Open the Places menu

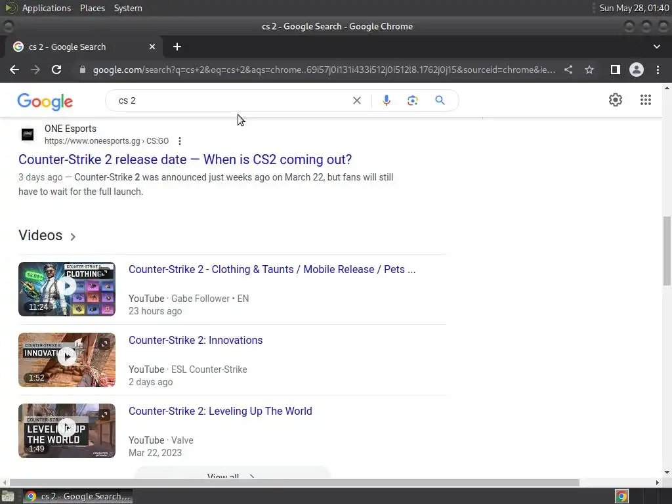[92, 8]
